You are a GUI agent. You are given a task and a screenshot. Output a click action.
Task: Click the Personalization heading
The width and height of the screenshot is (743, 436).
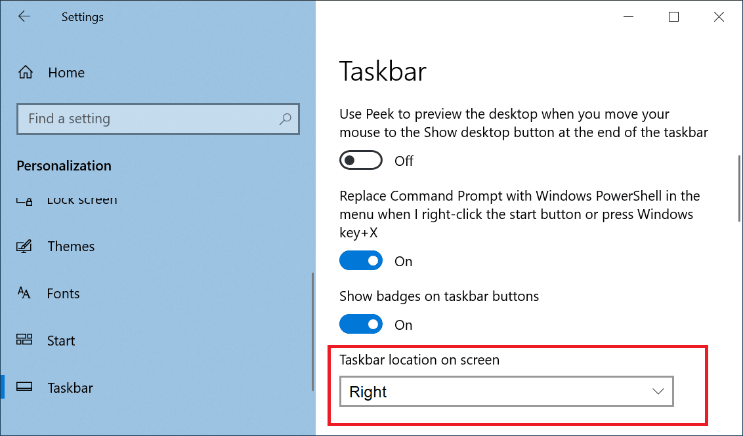(63, 165)
